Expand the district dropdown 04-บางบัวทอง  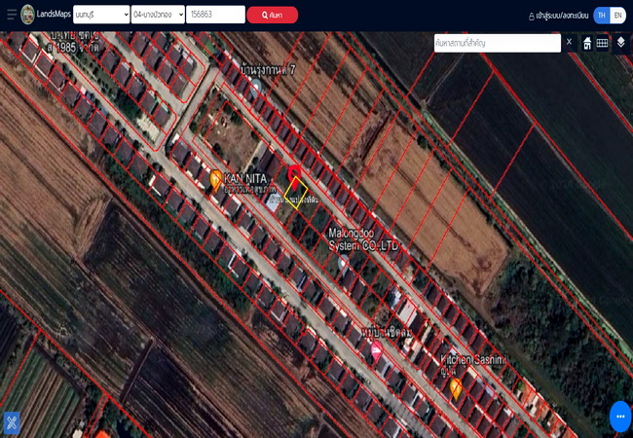158,15
